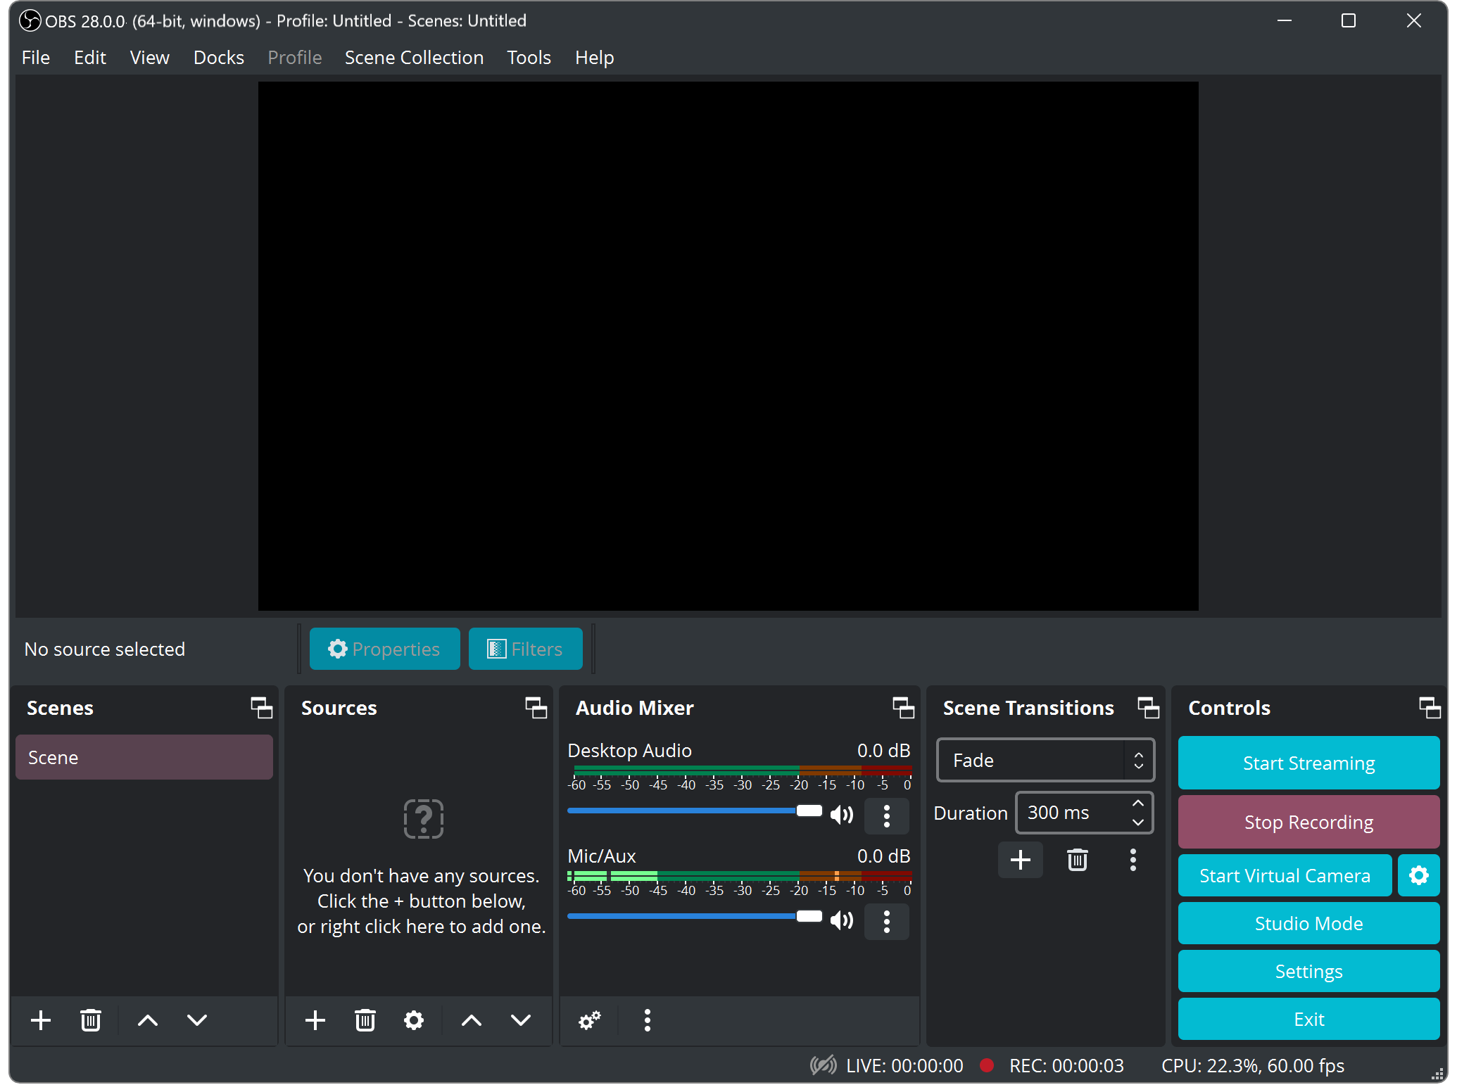This screenshot has width=1457, height=1092.
Task: Open Desktop Audio options via three-dot icon
Action: tap(886, 816)
